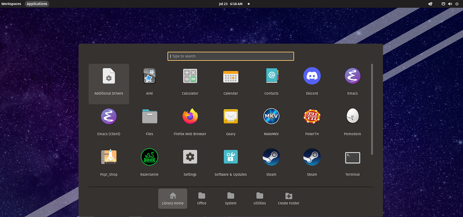Switch to the Office folder

pyautogui.click(x=202, y=199)
